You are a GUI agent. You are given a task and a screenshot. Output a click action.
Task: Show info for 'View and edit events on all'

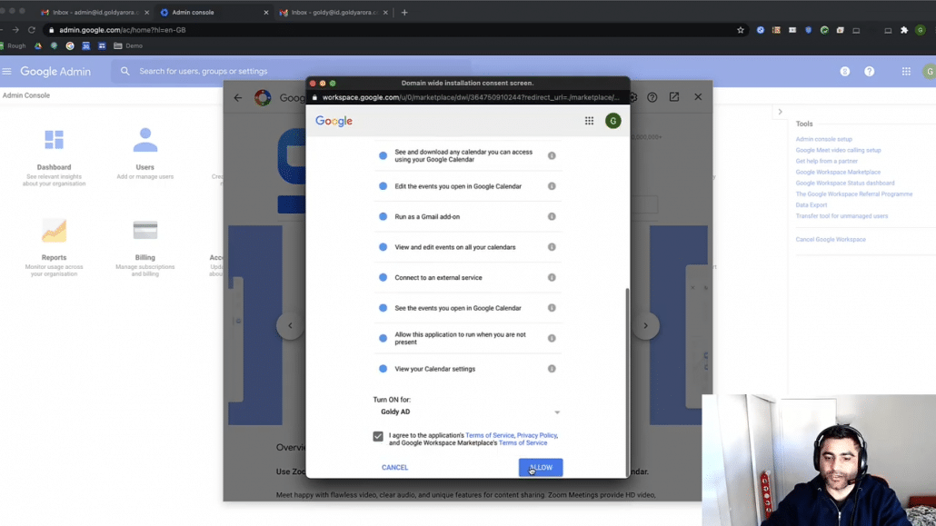click(x=552, y=247)
